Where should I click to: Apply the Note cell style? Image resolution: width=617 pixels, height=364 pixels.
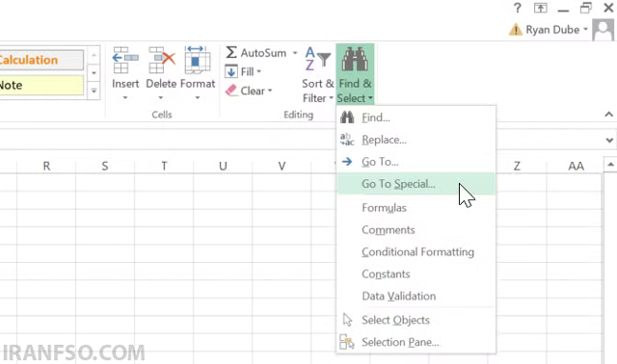click(41, 85)
